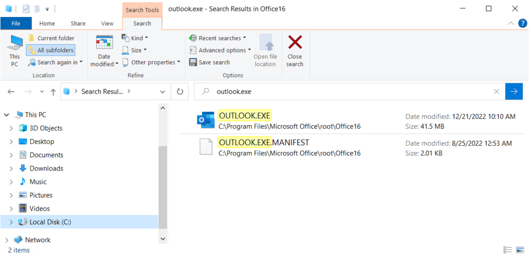Select Desktop in navigation pane
The image size is (529, 257).
point(42,142)
